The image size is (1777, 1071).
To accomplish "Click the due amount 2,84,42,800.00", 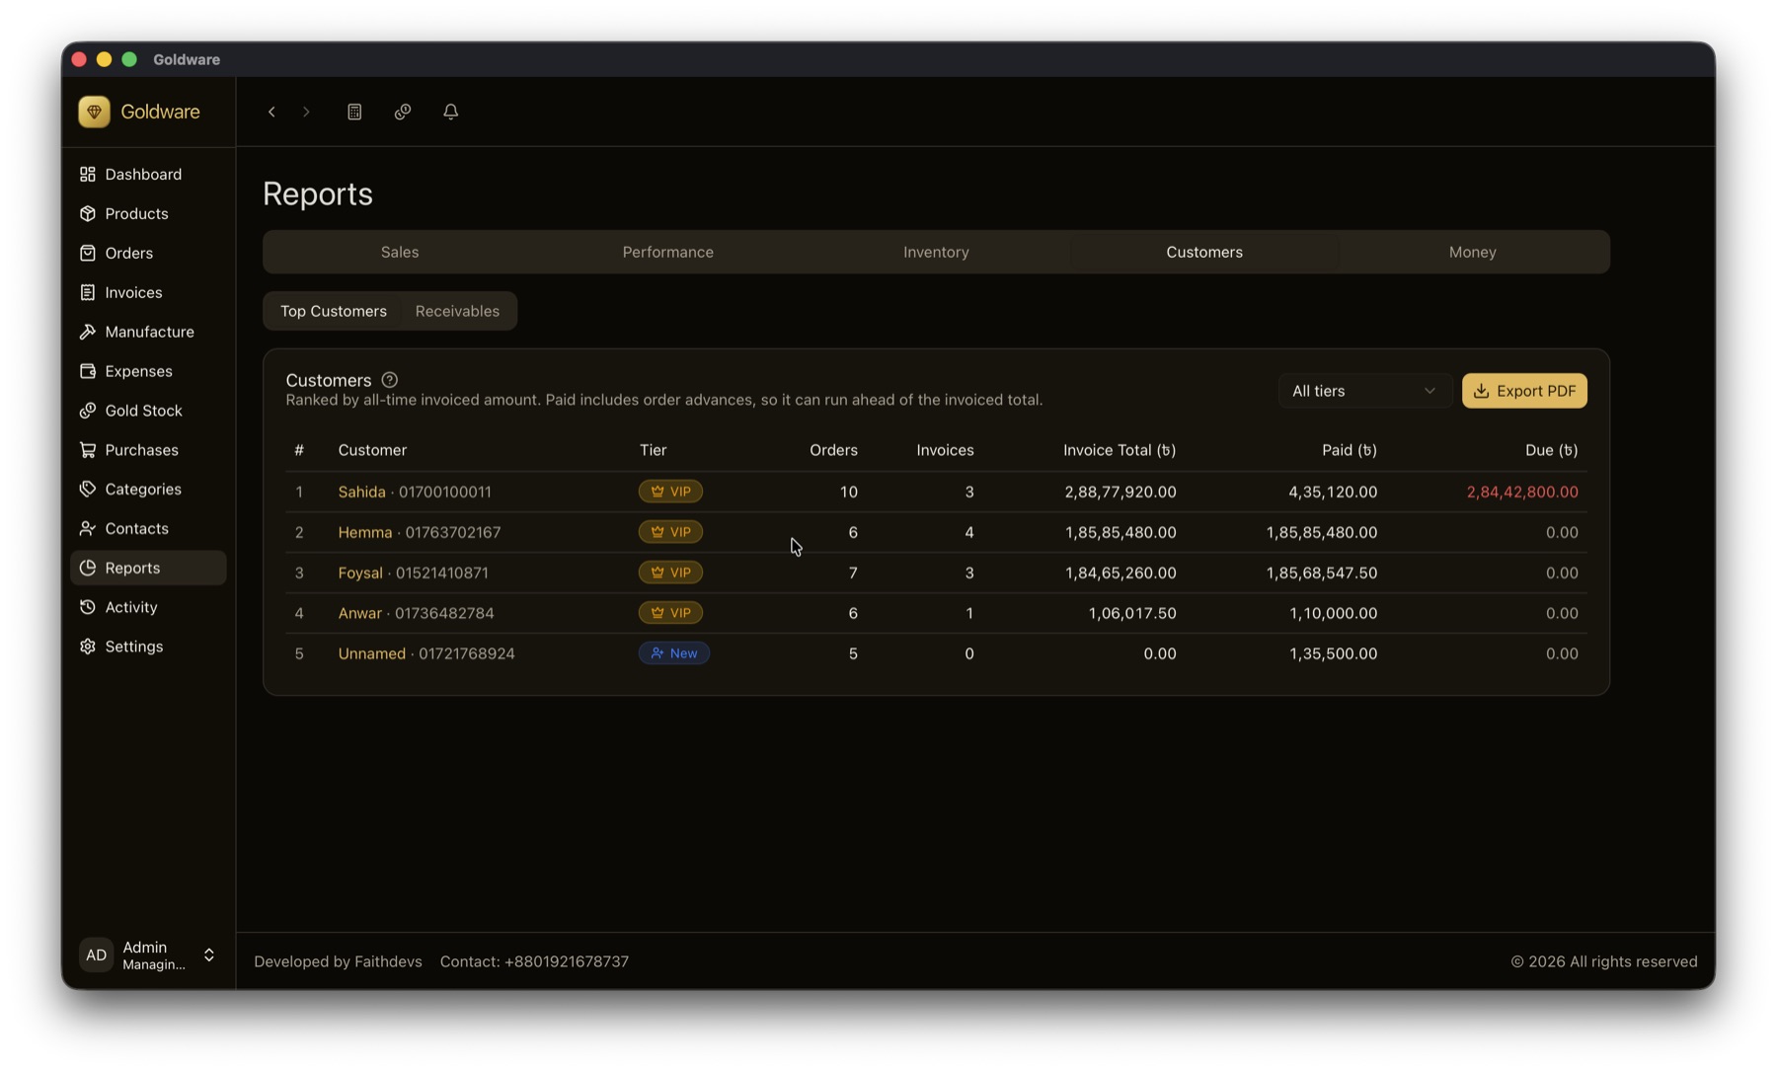I will pyautogui.click(x=1522, y=492).
